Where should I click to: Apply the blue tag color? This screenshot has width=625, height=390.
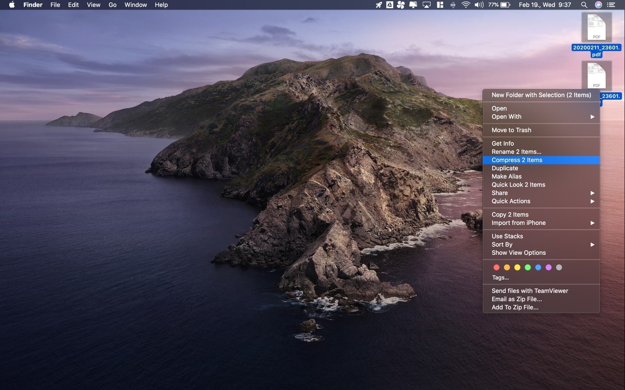click(x=538, y=267)
